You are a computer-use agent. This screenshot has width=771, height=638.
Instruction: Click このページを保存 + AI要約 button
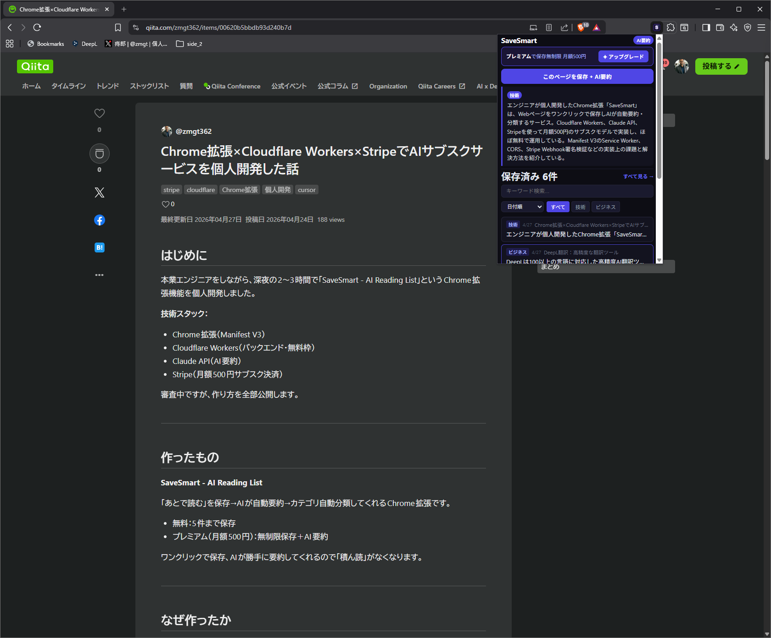tap(577, 77)
